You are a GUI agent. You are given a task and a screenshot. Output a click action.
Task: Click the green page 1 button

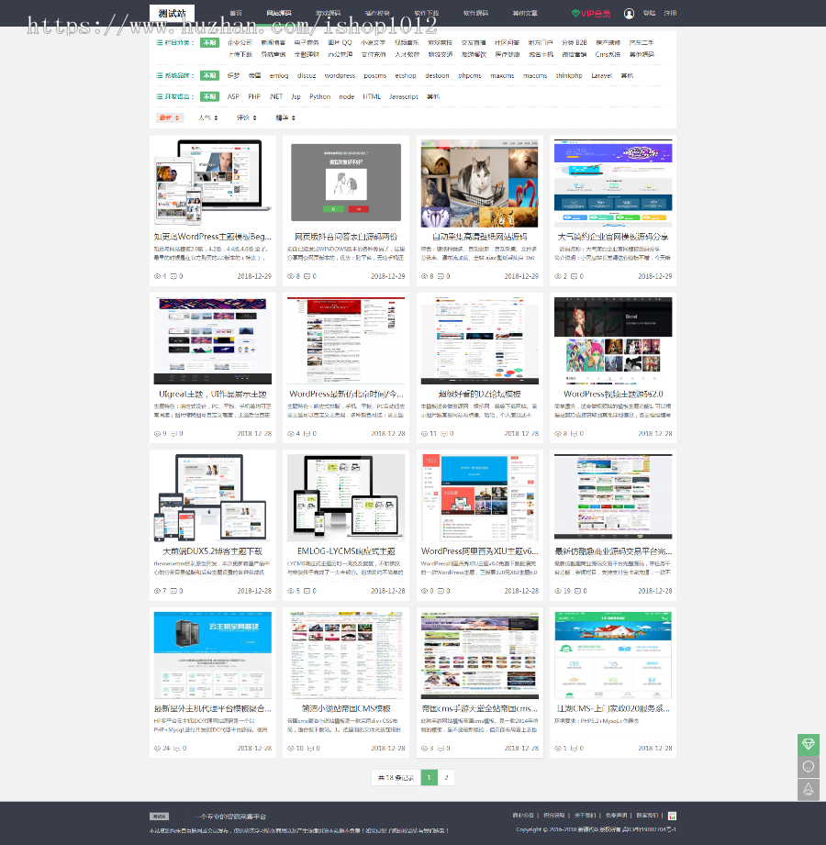coord(430,777)
